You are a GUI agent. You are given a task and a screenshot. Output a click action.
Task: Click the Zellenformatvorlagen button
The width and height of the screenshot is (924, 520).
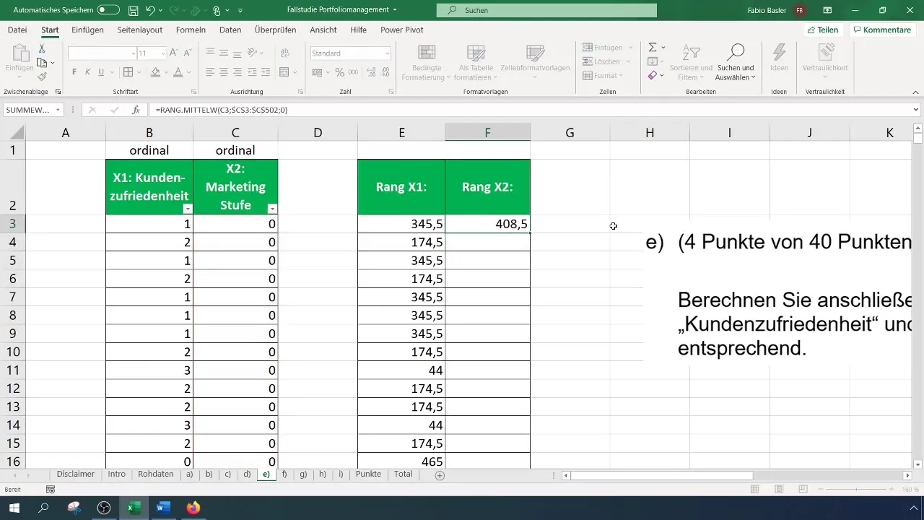[535, 63]
